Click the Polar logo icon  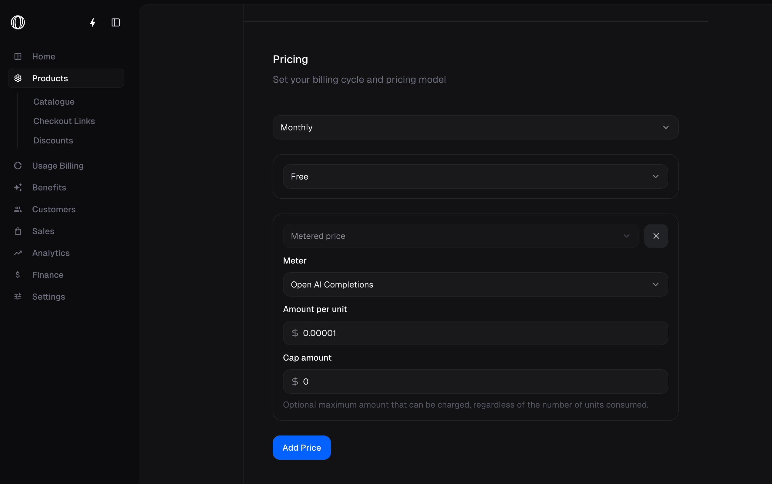coord(18,22)
